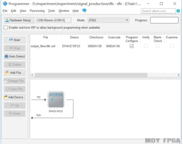Screen dimensions: 183x144
Task: Open the Edit menu
Action: click(x=13, y=11)
